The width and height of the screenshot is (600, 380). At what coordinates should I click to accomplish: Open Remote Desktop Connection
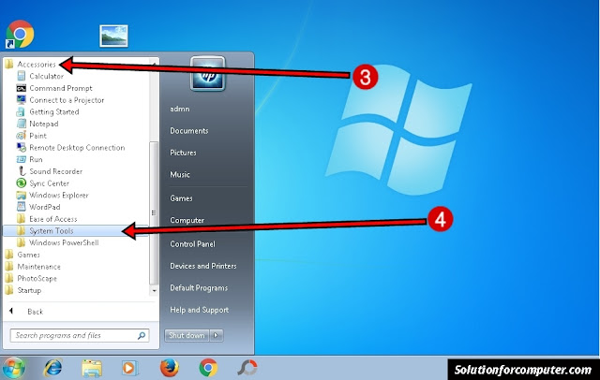pyautogui.click(x=70, y=147)
